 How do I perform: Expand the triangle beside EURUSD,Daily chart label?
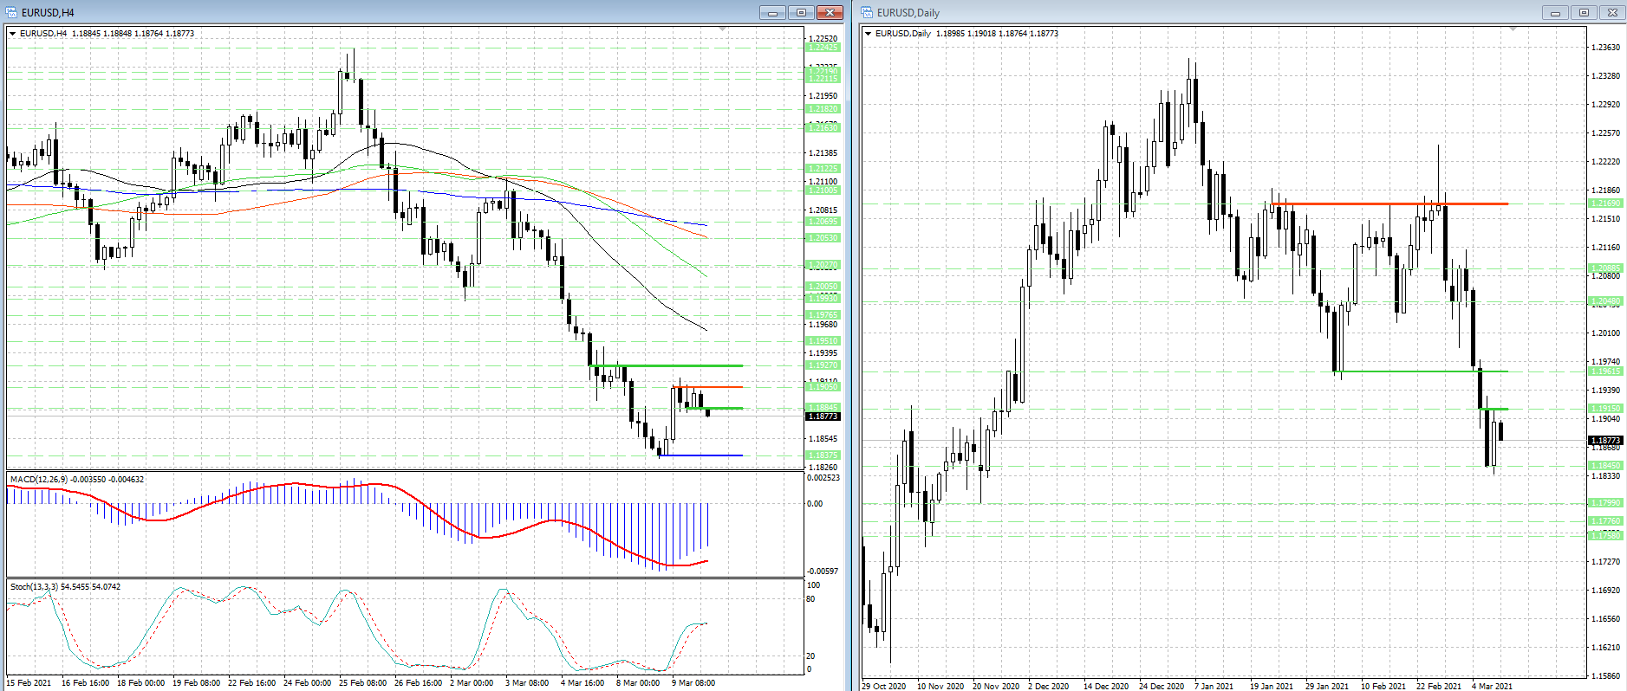tap(869, 34)
